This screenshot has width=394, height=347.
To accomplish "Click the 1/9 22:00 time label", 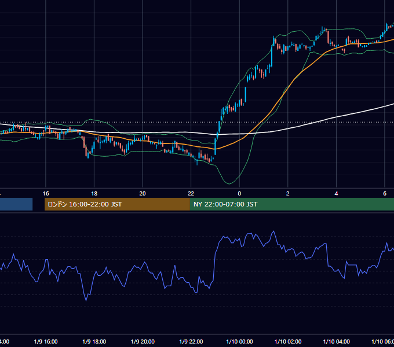I will (x=191, y=341).
